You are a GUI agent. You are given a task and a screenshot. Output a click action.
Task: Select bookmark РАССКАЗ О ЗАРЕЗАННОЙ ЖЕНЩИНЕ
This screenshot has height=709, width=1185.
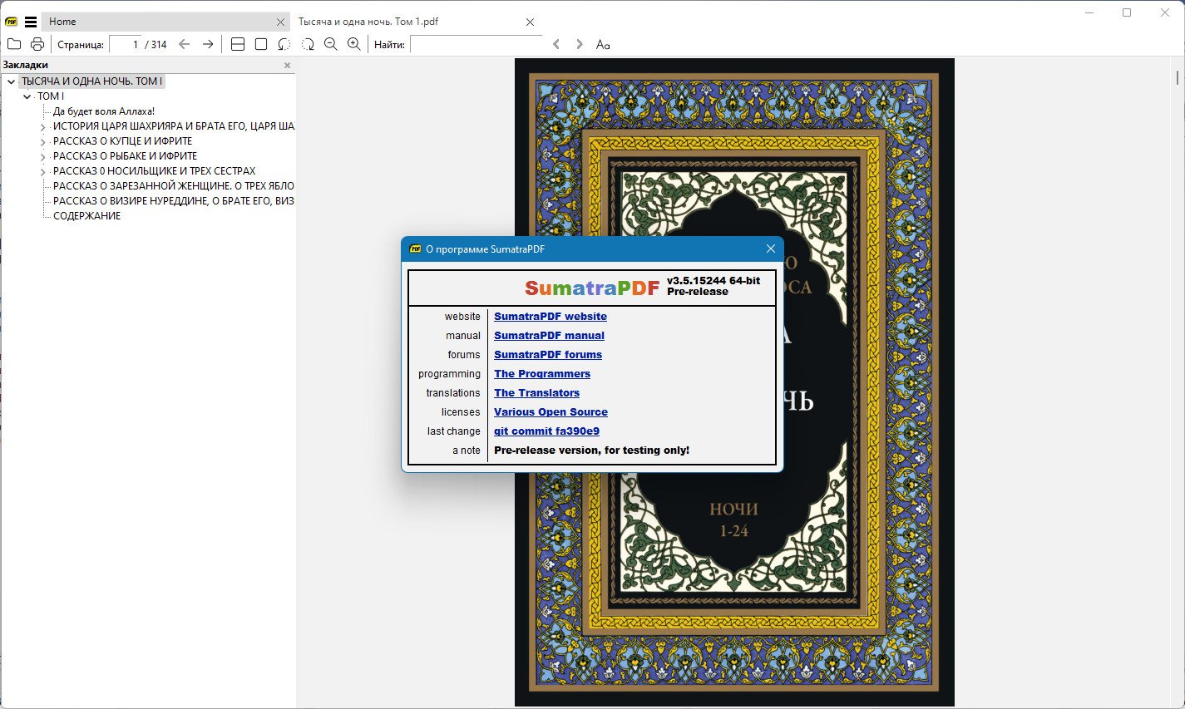click(174, 186)
